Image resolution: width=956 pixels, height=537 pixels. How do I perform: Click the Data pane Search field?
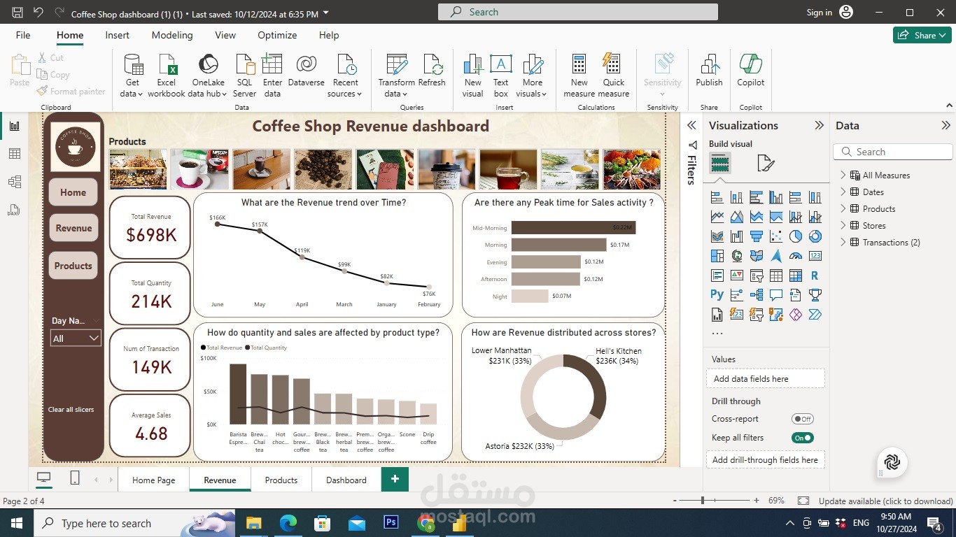tap(893, 152)
